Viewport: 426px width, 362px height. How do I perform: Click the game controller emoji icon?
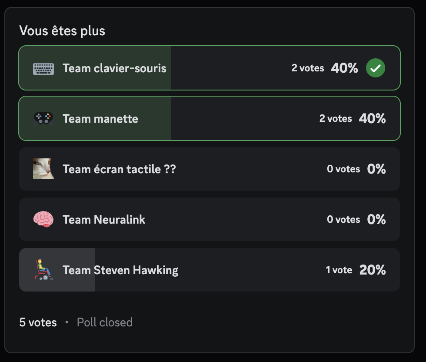[43, 119]
